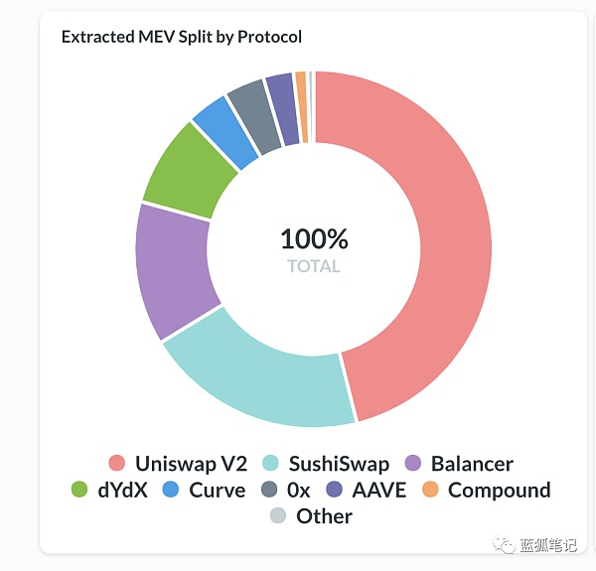Click the red Uniswap V2 legend dot
Screen dimensions: 596x571
pyautogui.click(x=117, y=464)
